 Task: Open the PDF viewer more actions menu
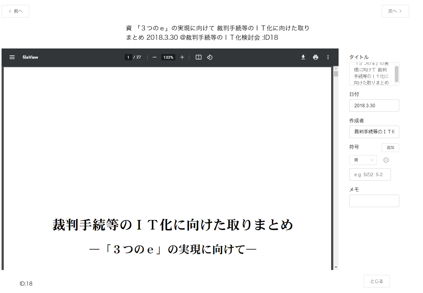328,57
